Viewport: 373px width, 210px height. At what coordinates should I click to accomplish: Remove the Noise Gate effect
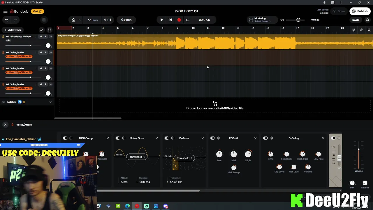(157, 138)
